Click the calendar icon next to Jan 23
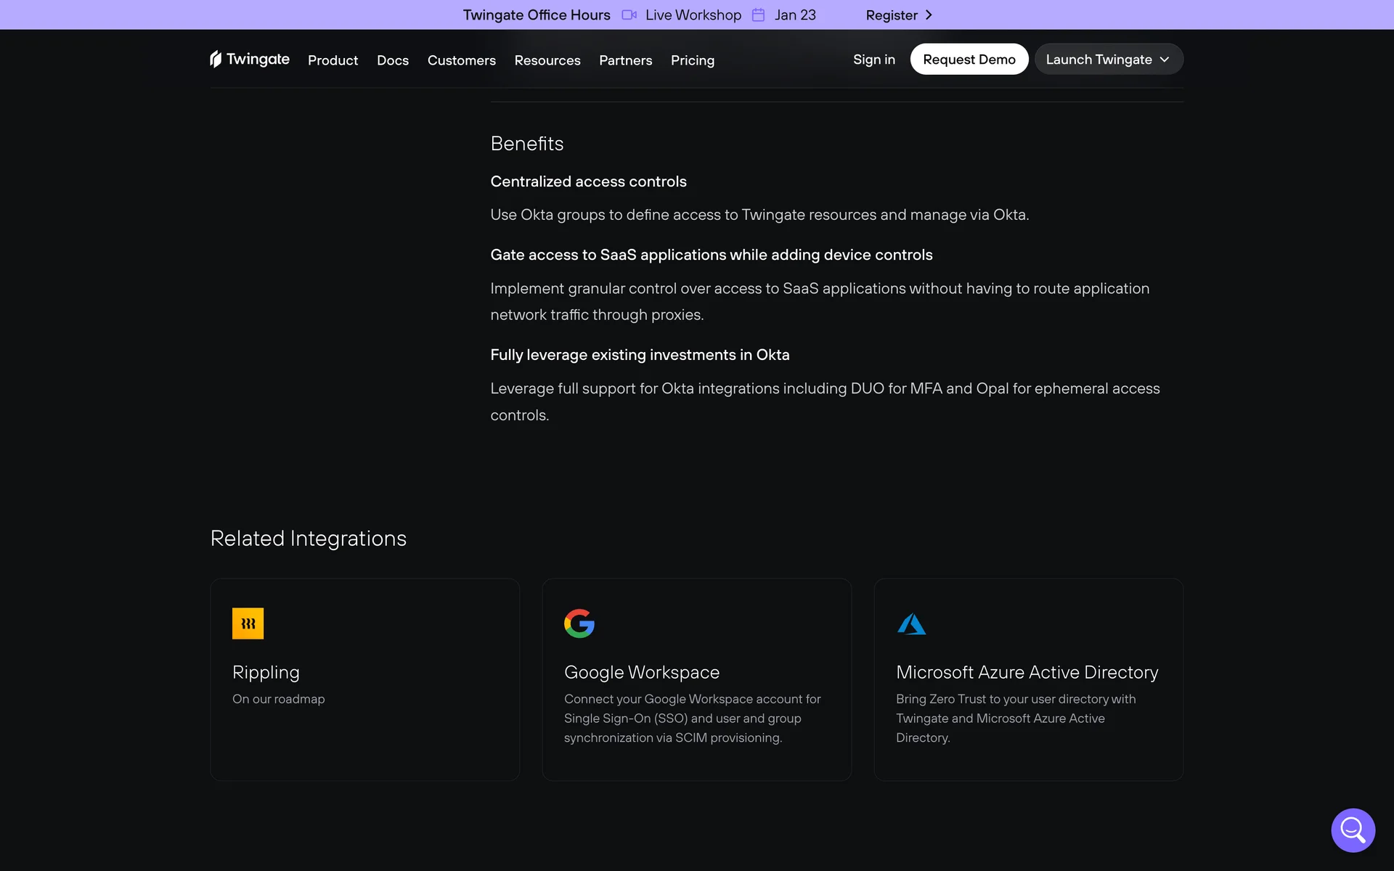 (758, 15)
